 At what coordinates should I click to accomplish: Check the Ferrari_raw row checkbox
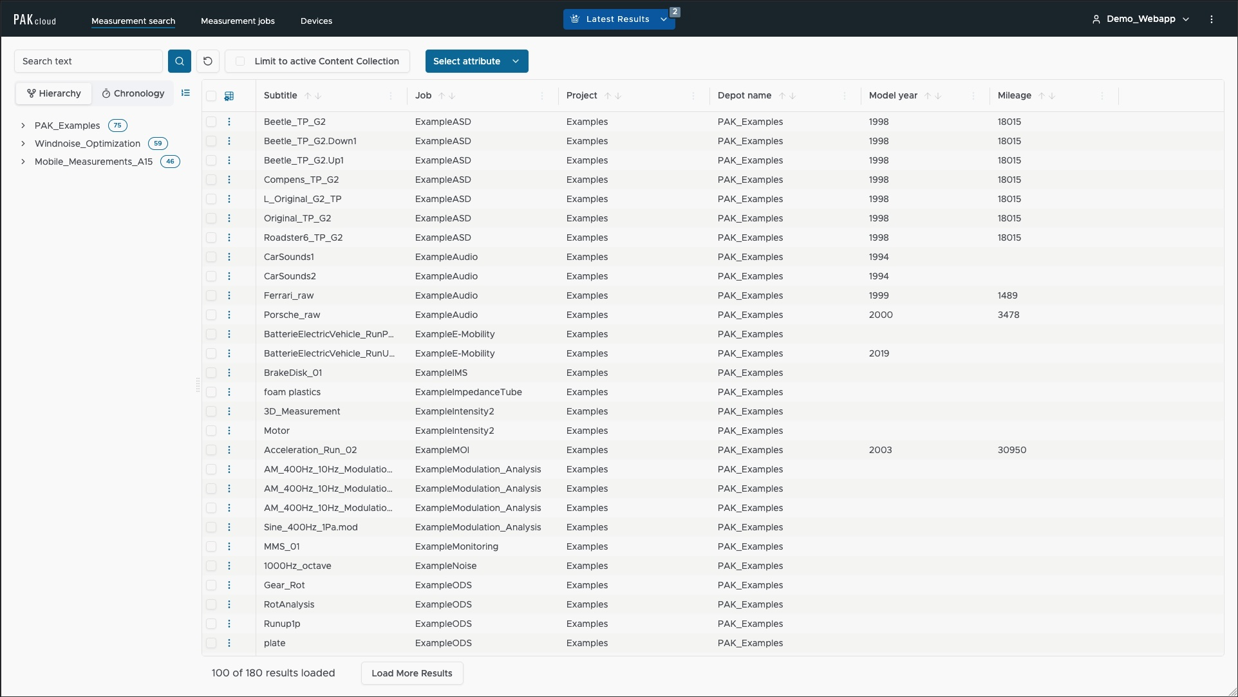tap(211, 295)
